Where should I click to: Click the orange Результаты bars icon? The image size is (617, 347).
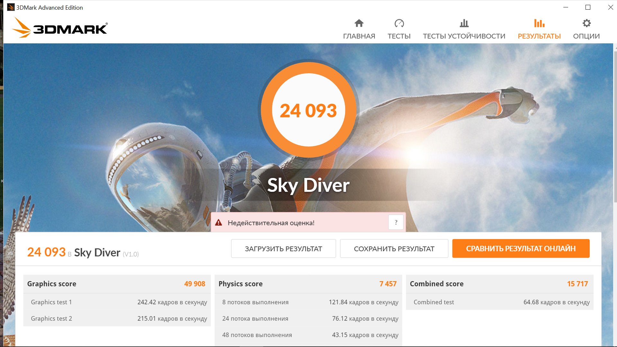point(539,23)
